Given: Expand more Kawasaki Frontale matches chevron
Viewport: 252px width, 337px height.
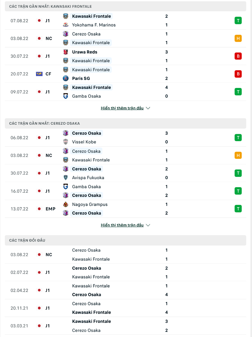Looking at the screenshot, I should [x=148, y=108].
